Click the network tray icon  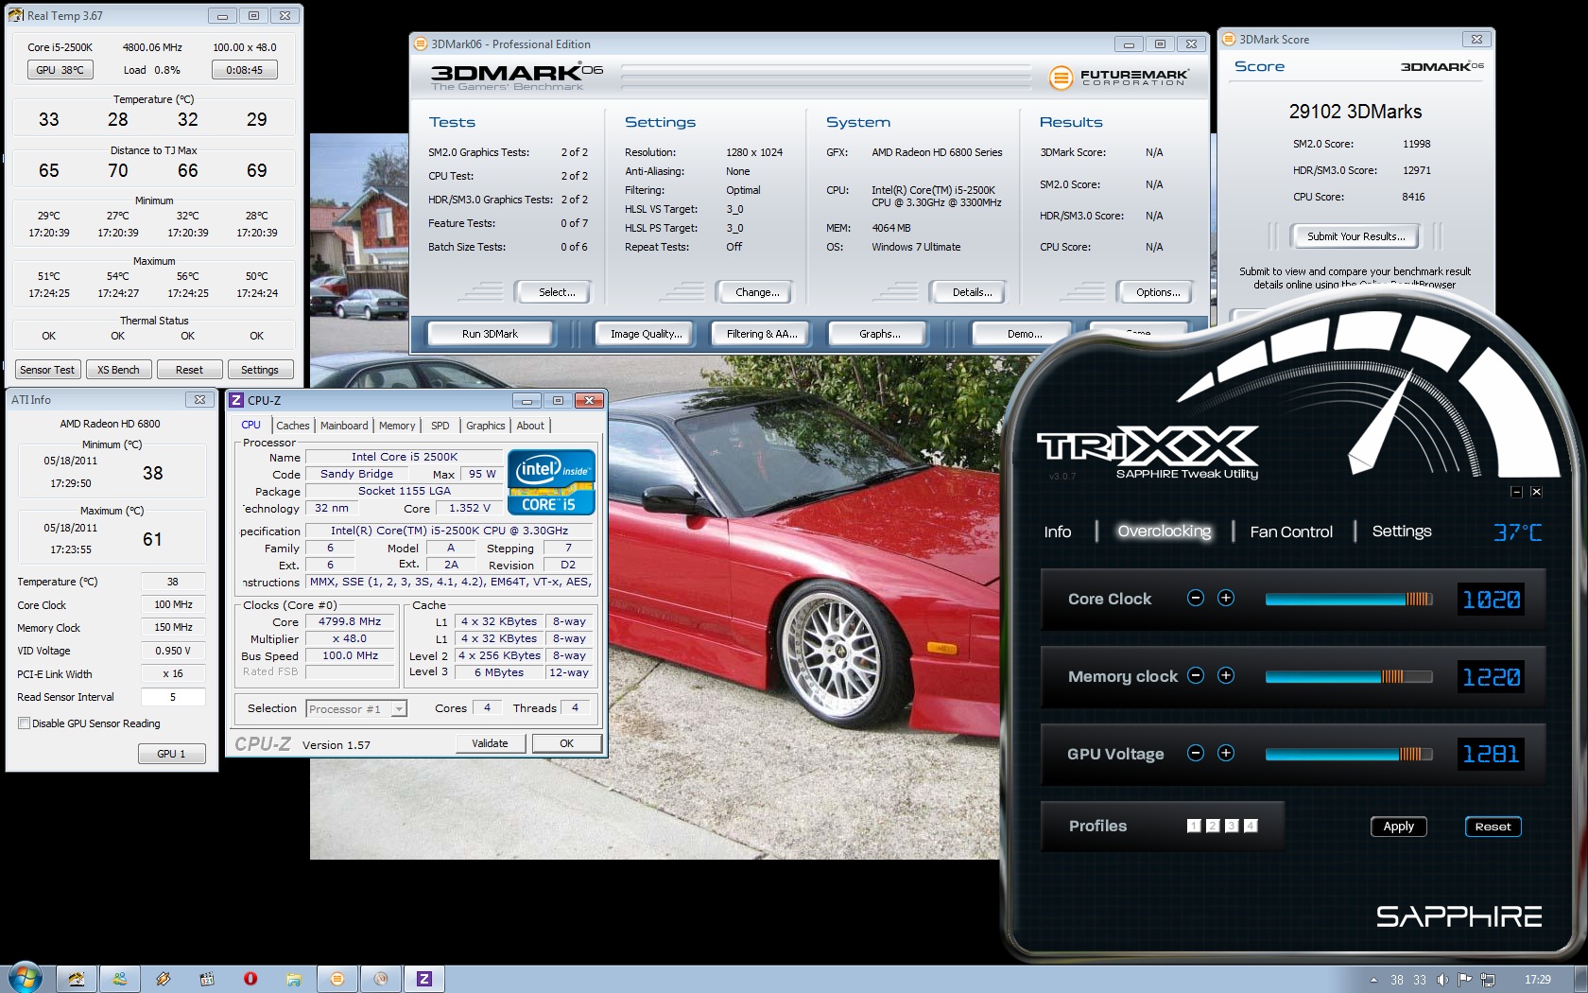click(x=1488, y=980)
